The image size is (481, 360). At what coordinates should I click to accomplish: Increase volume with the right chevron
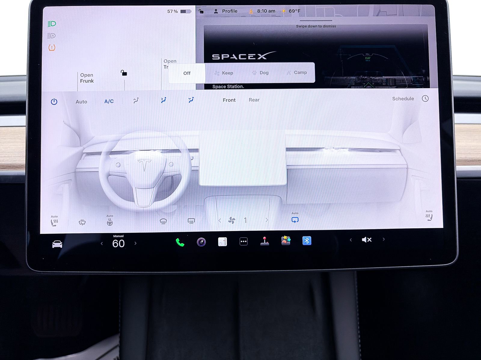pos(384,239)
